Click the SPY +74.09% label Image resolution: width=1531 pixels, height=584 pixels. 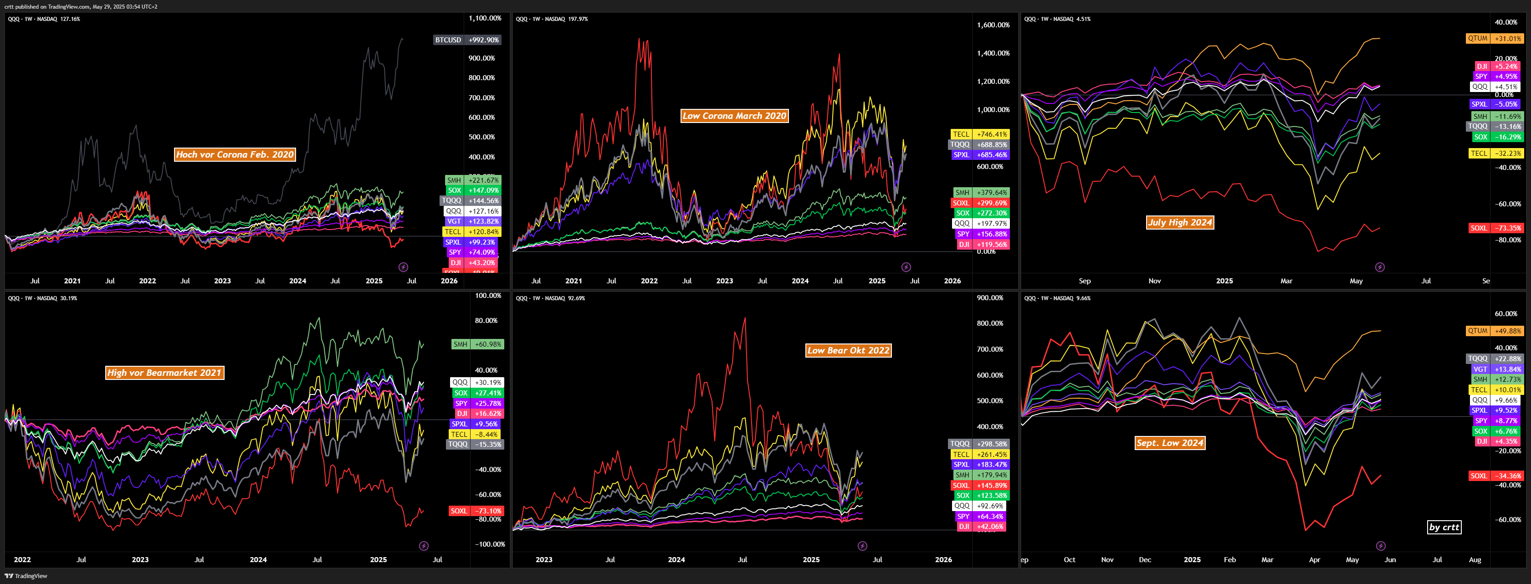pos(473,252)
